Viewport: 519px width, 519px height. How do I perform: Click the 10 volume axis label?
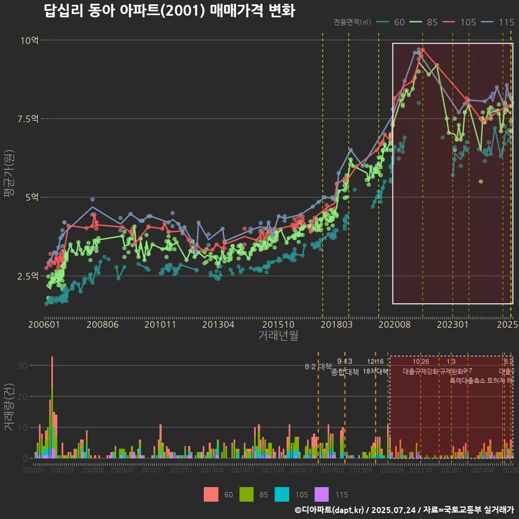(23, 428)
